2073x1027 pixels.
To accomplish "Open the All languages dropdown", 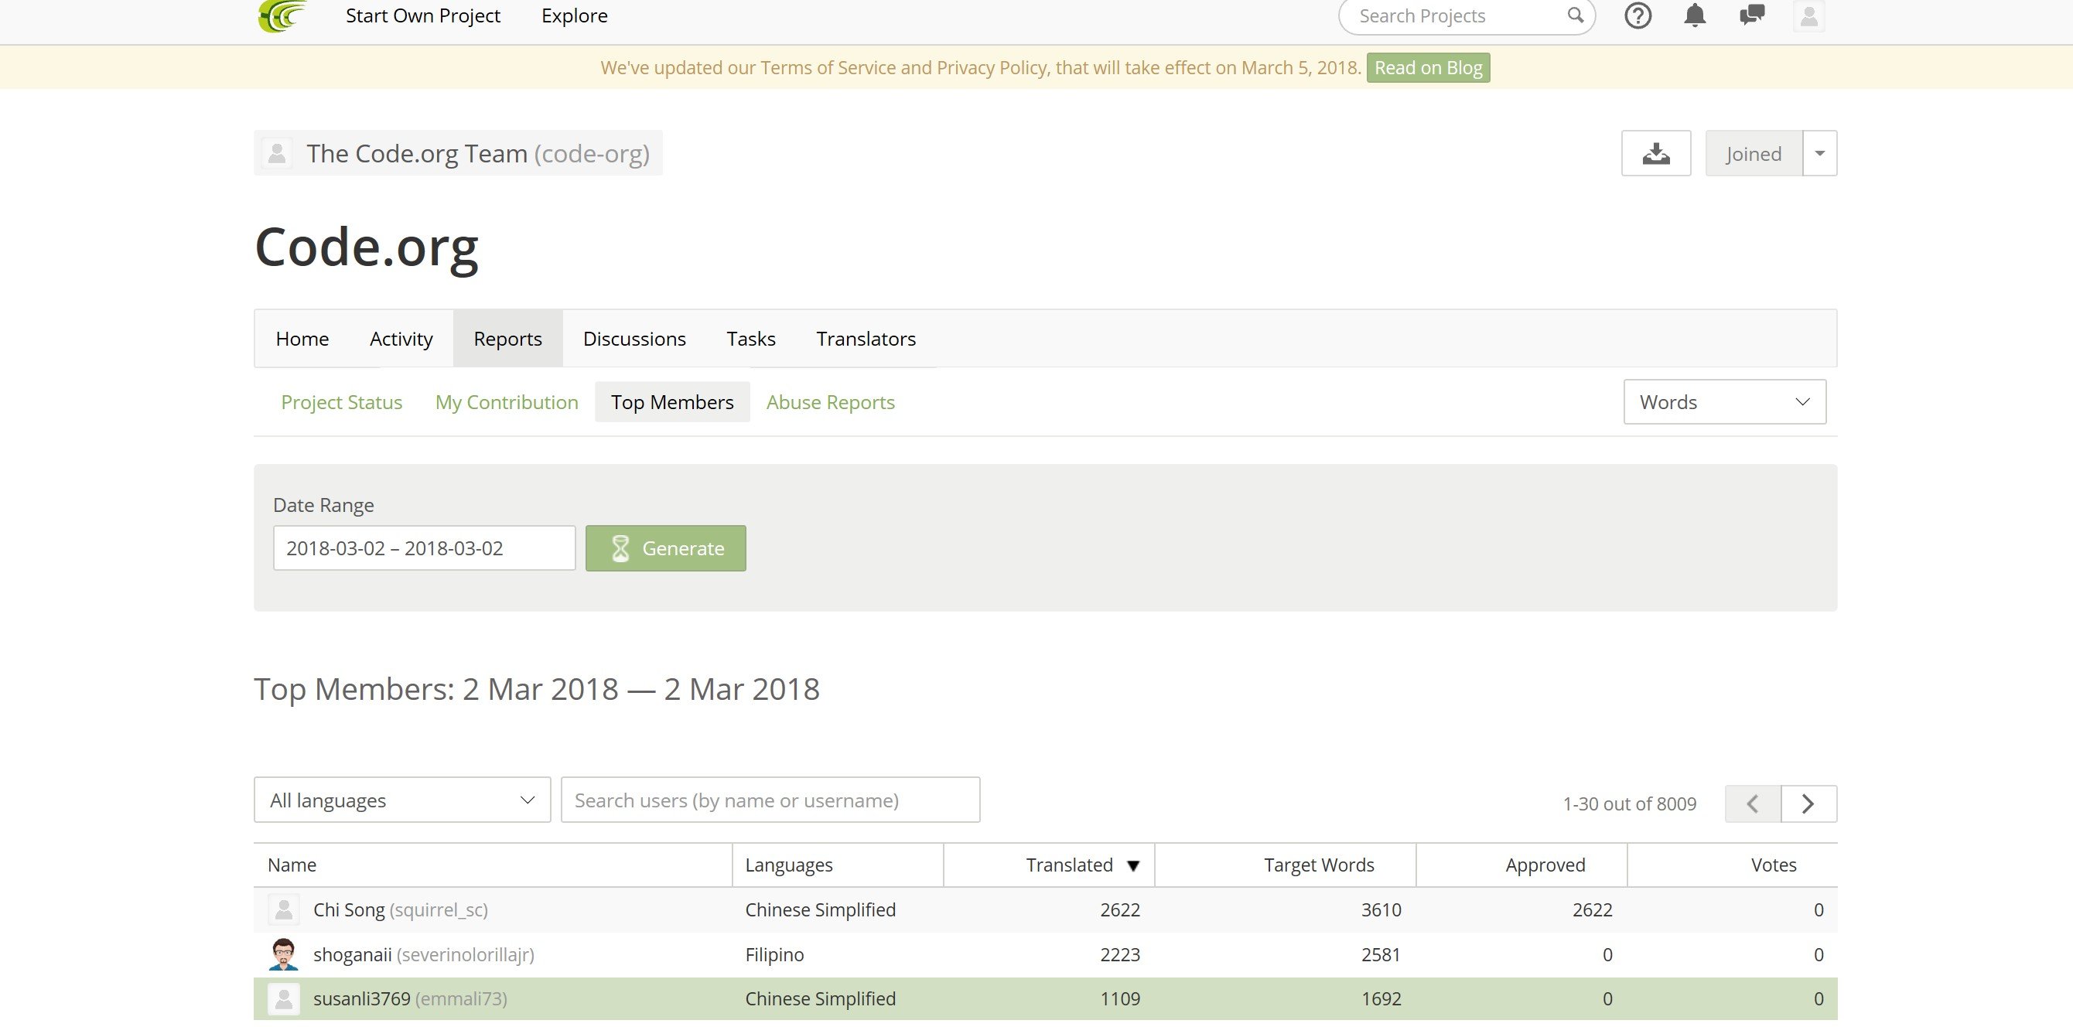I will [401, 800].
